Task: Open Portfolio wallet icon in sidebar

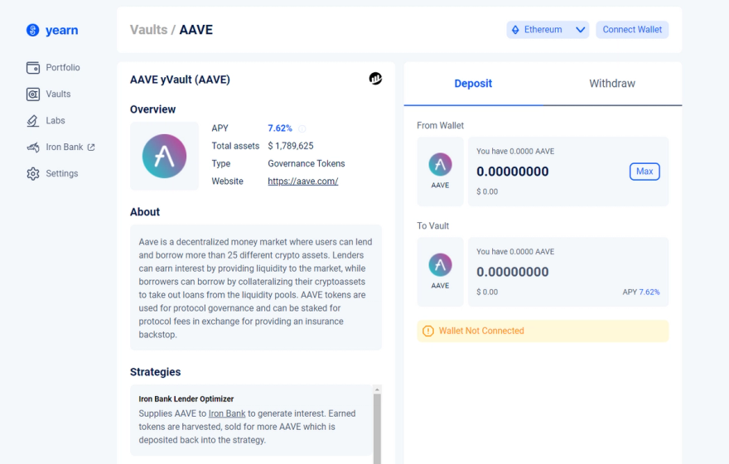Action: (33, 68)
